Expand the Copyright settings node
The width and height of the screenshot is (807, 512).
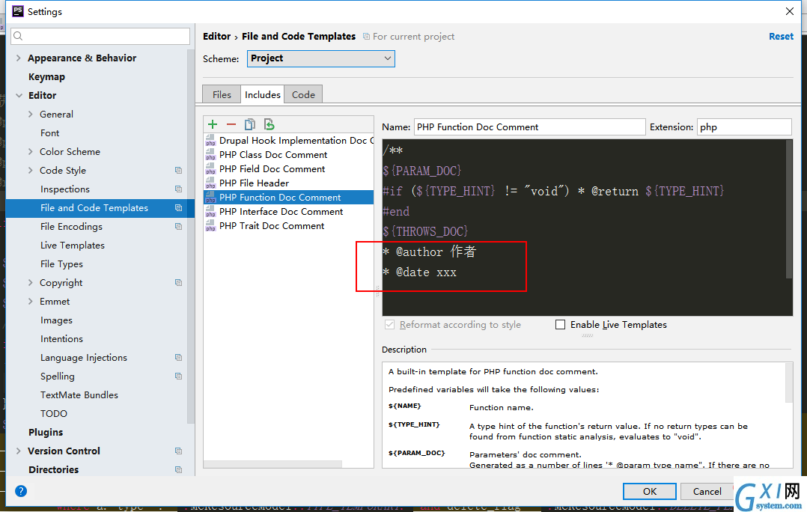31,282
